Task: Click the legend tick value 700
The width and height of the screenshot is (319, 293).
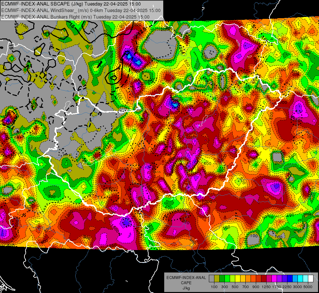Action: click(246, 287)
